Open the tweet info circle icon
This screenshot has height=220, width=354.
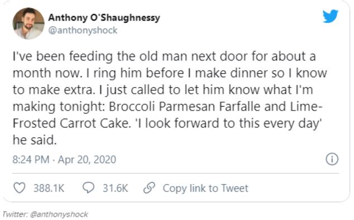coord(332,159)
